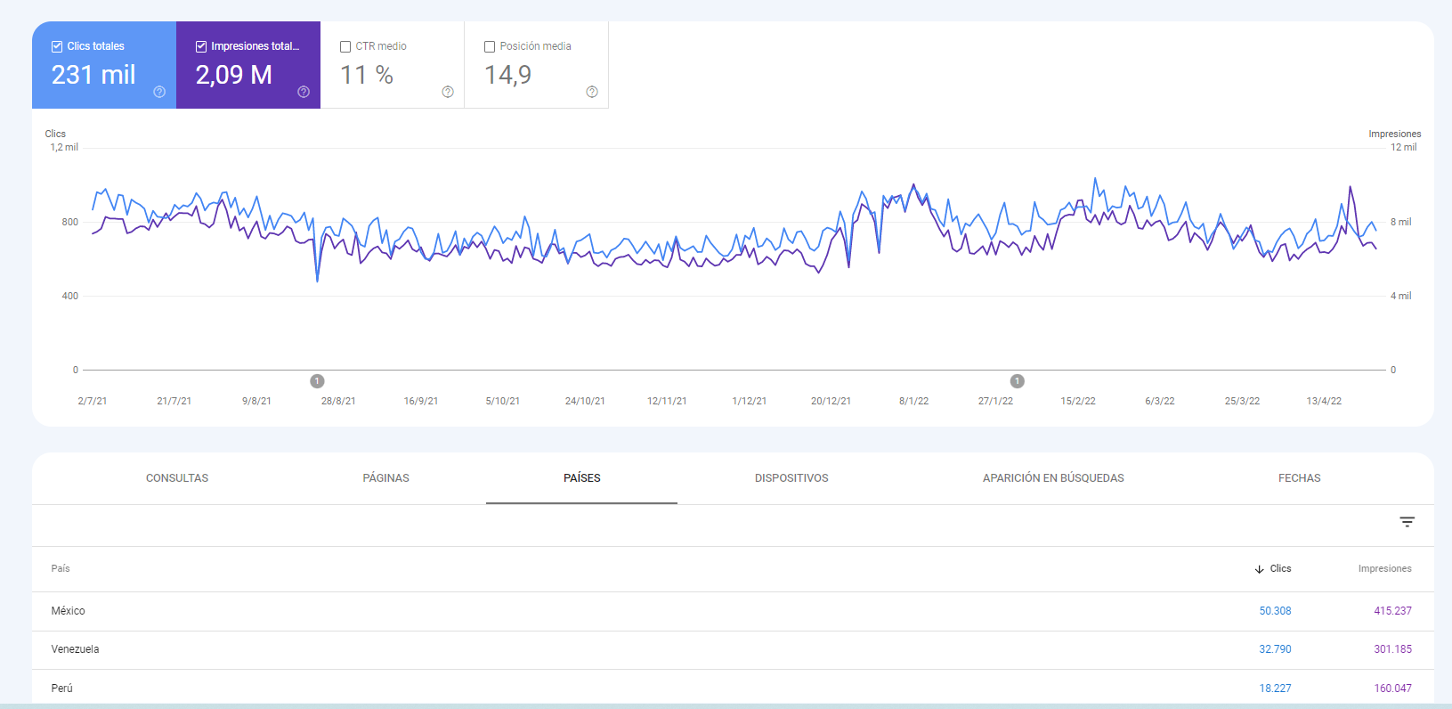1452x709 pixels.
Task: Click the sort arrow beside Clics column
Action: 1259,569
